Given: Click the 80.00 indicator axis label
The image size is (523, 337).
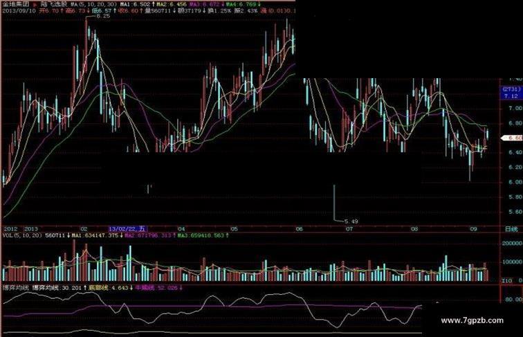Looking at the screenshot, I should (514, 300).
